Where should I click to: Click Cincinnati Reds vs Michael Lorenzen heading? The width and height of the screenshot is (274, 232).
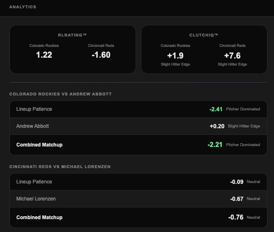60,166
